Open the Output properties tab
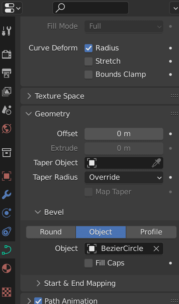Viewport: 179px width, 304px height. tap(7, 73)
